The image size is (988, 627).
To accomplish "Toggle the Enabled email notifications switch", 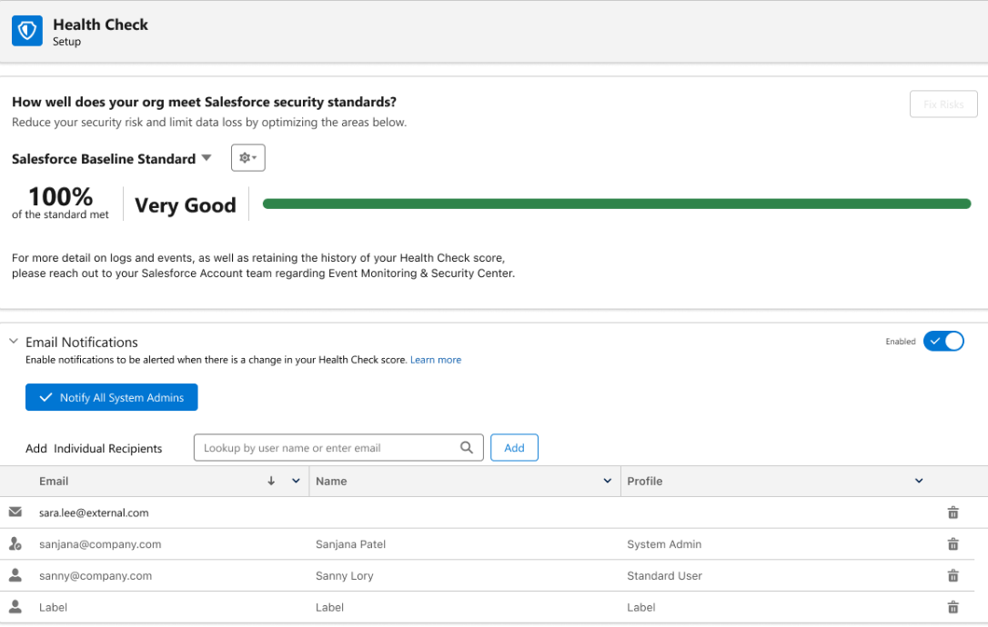I will point(943,341).
